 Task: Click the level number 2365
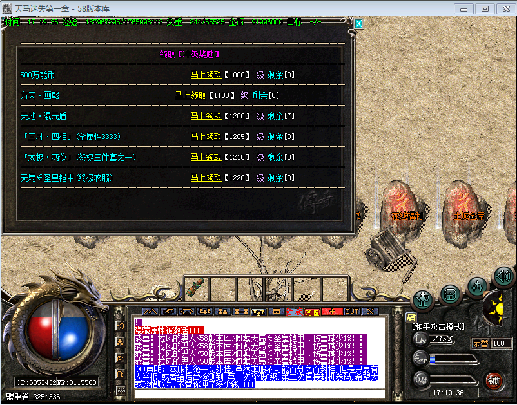pos(443,339)
